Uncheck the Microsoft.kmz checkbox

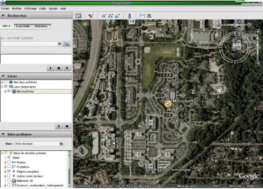point(9,91)
